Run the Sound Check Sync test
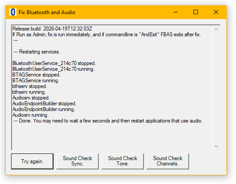236x184 pixels. coord(77,161)
